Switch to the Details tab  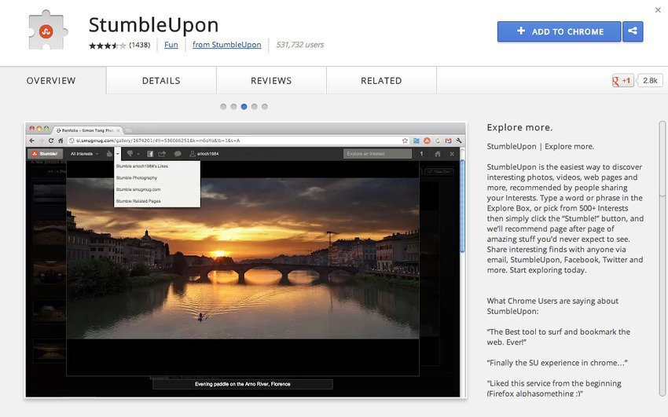161,80
